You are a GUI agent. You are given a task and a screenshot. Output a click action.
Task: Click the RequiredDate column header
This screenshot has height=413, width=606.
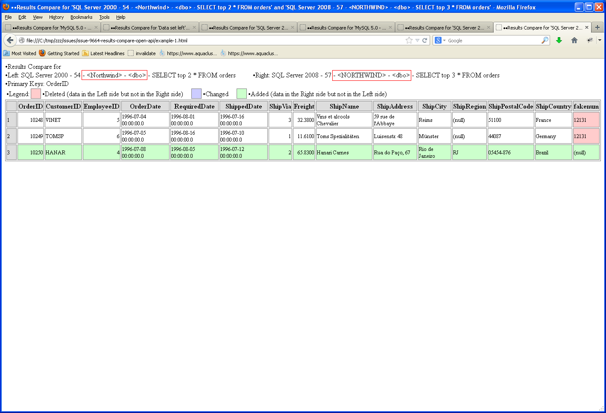pyautogui.click(x=194, y=106)
